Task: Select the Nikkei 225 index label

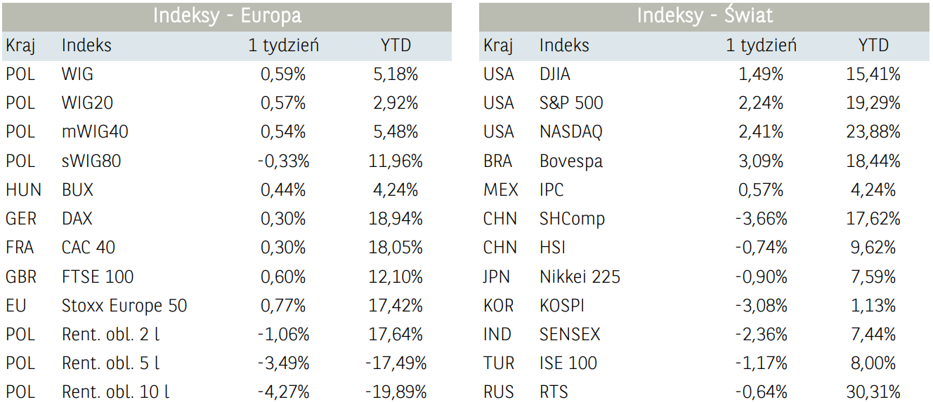Action: point(580,277)
